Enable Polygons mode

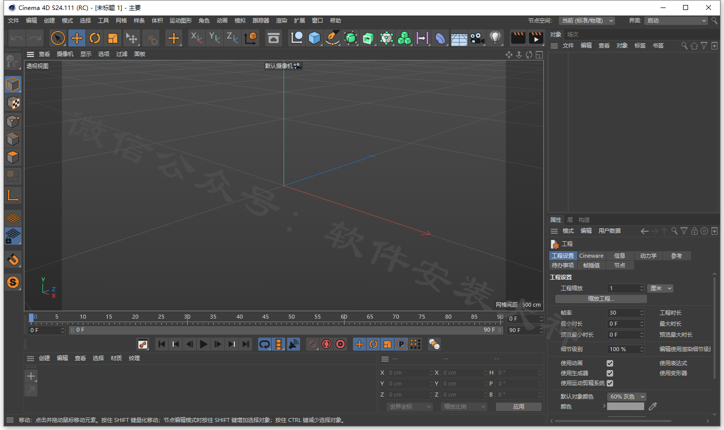click(13, 158)
